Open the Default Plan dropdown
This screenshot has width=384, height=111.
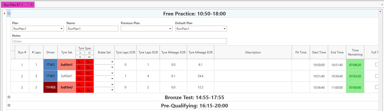point(224,29)
